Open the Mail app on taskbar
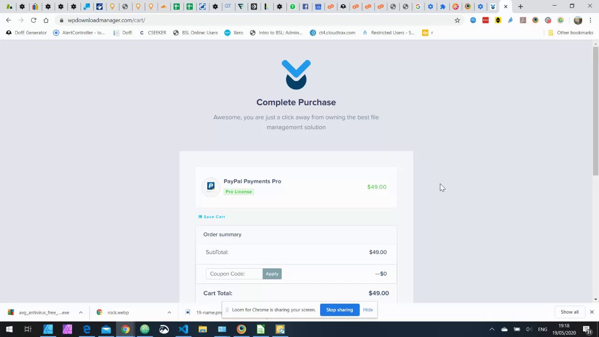This screenshot has height=337, width=599. (x=106, y=330)
